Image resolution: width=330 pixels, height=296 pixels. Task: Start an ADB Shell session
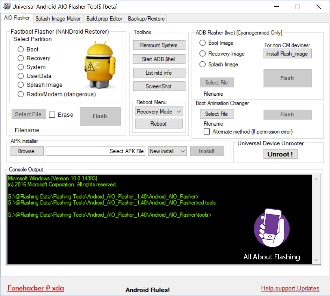tap(159, 59)
